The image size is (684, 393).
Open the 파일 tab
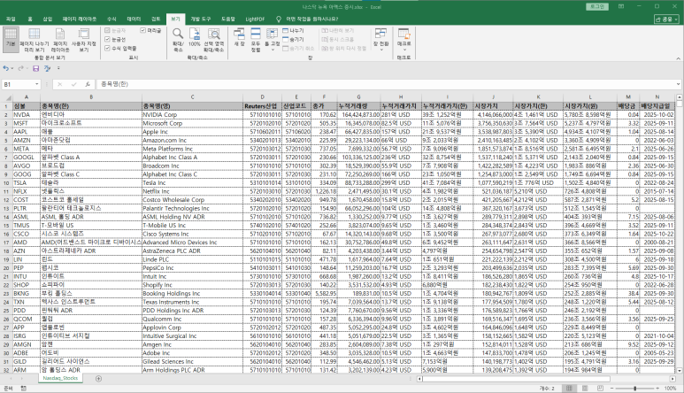[11, 19]
